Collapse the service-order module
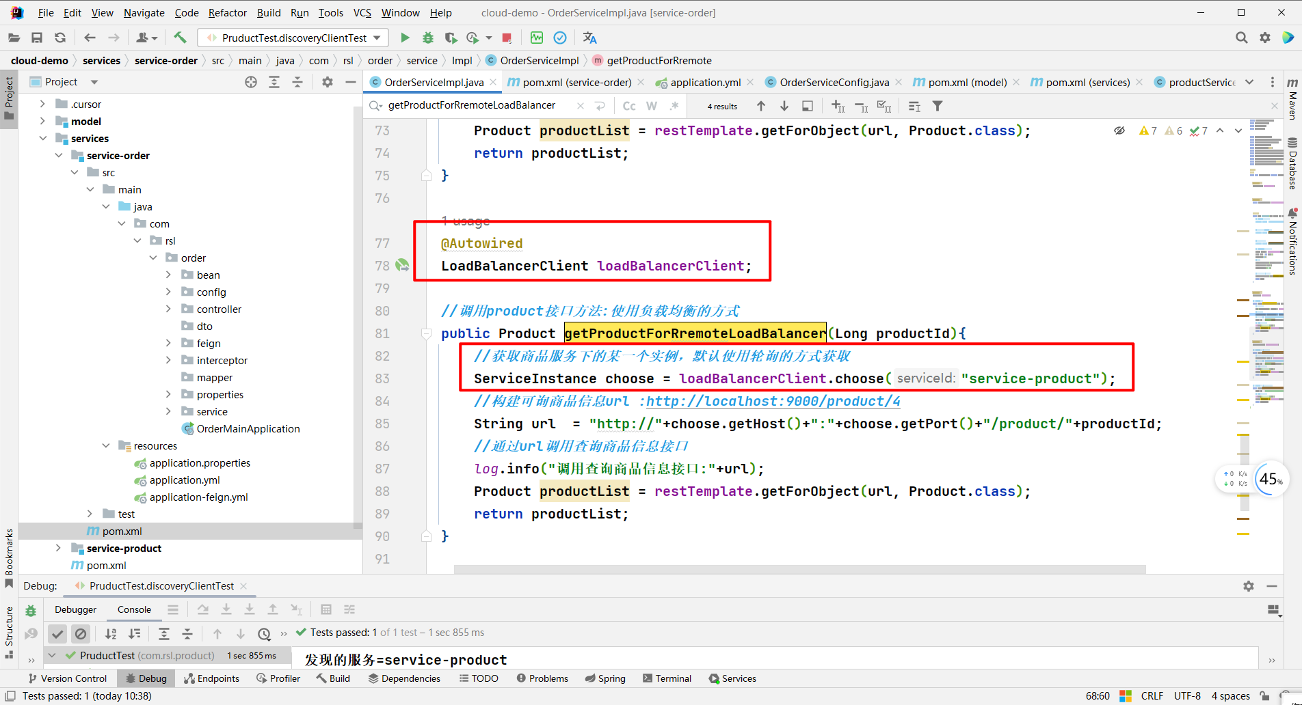1302x705 pixels. click(x=58, y=156)
